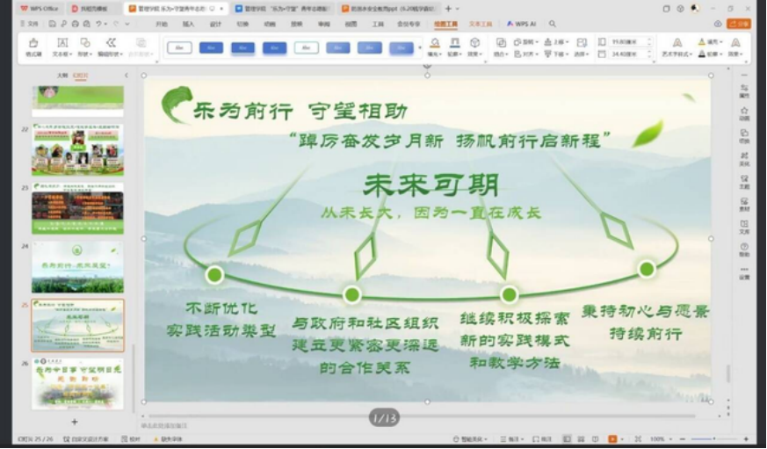Click the zoom-out minus icon in status bar
Screen dimensions: 767x449
(x=683, y=438)
